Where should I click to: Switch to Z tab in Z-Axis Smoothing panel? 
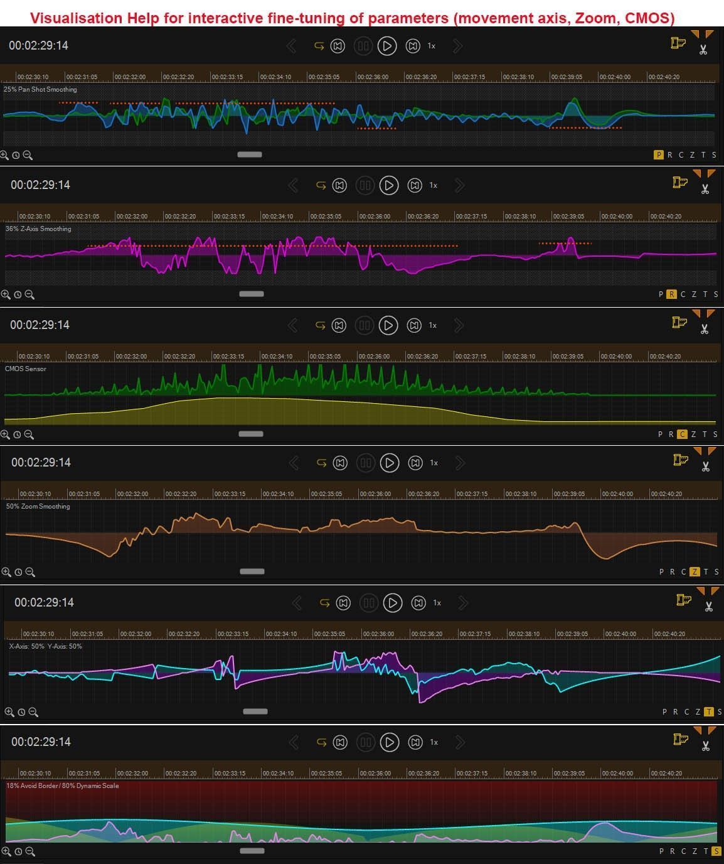694,294
